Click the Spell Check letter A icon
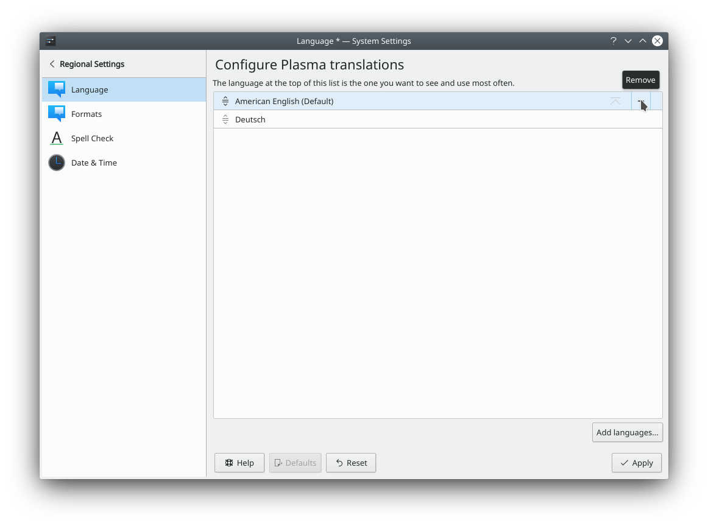The image size is (708, 526). [x=57, y=138]
